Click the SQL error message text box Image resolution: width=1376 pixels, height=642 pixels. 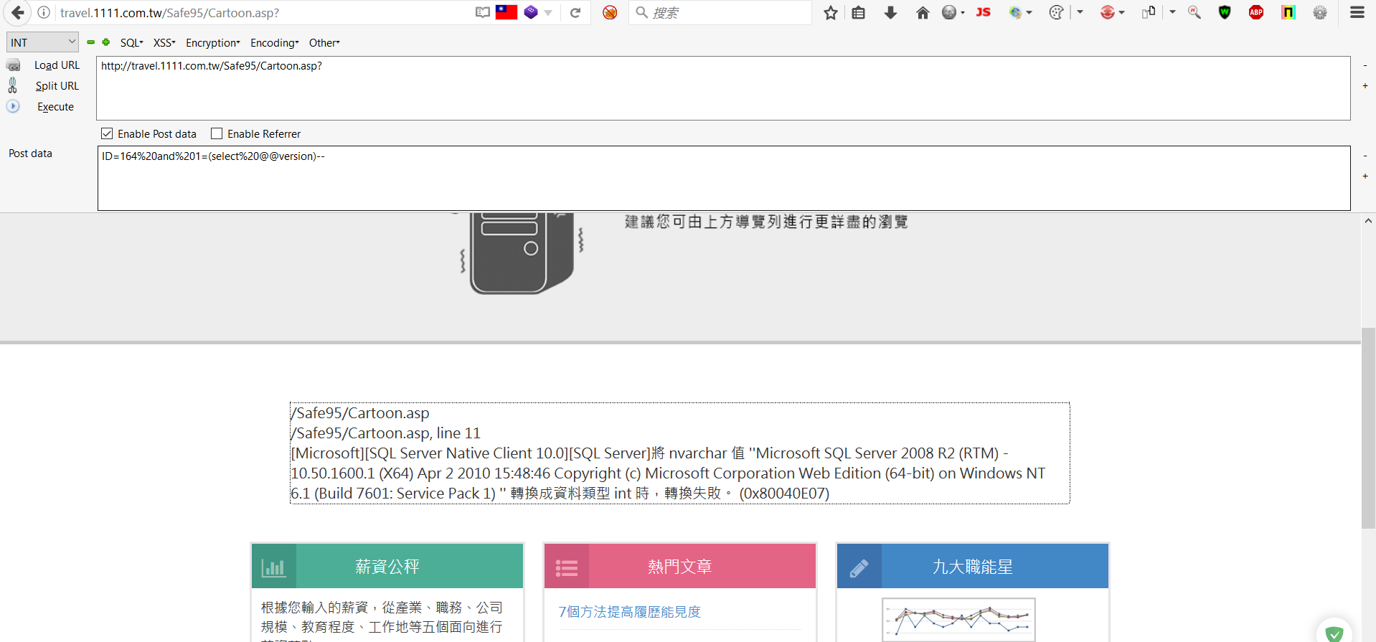pos(679,453)
